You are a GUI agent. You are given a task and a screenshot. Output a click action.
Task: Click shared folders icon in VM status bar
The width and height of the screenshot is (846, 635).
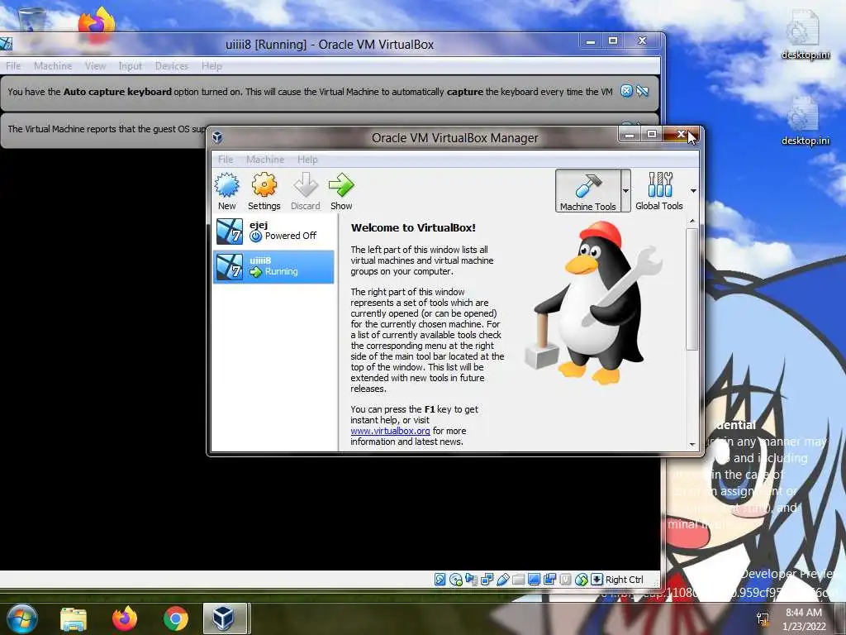tap(519, 580)
